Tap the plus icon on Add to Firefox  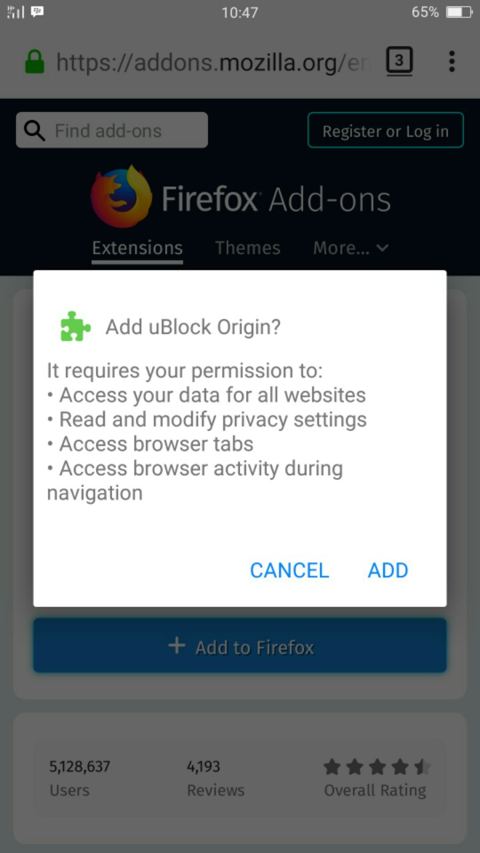(x=177, y=646)
